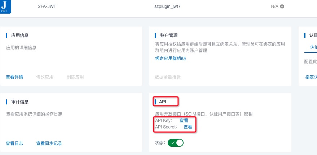317x155 pixels.
Task: Reveal the API Secret via 查看
Action: [x=188, y=127]
